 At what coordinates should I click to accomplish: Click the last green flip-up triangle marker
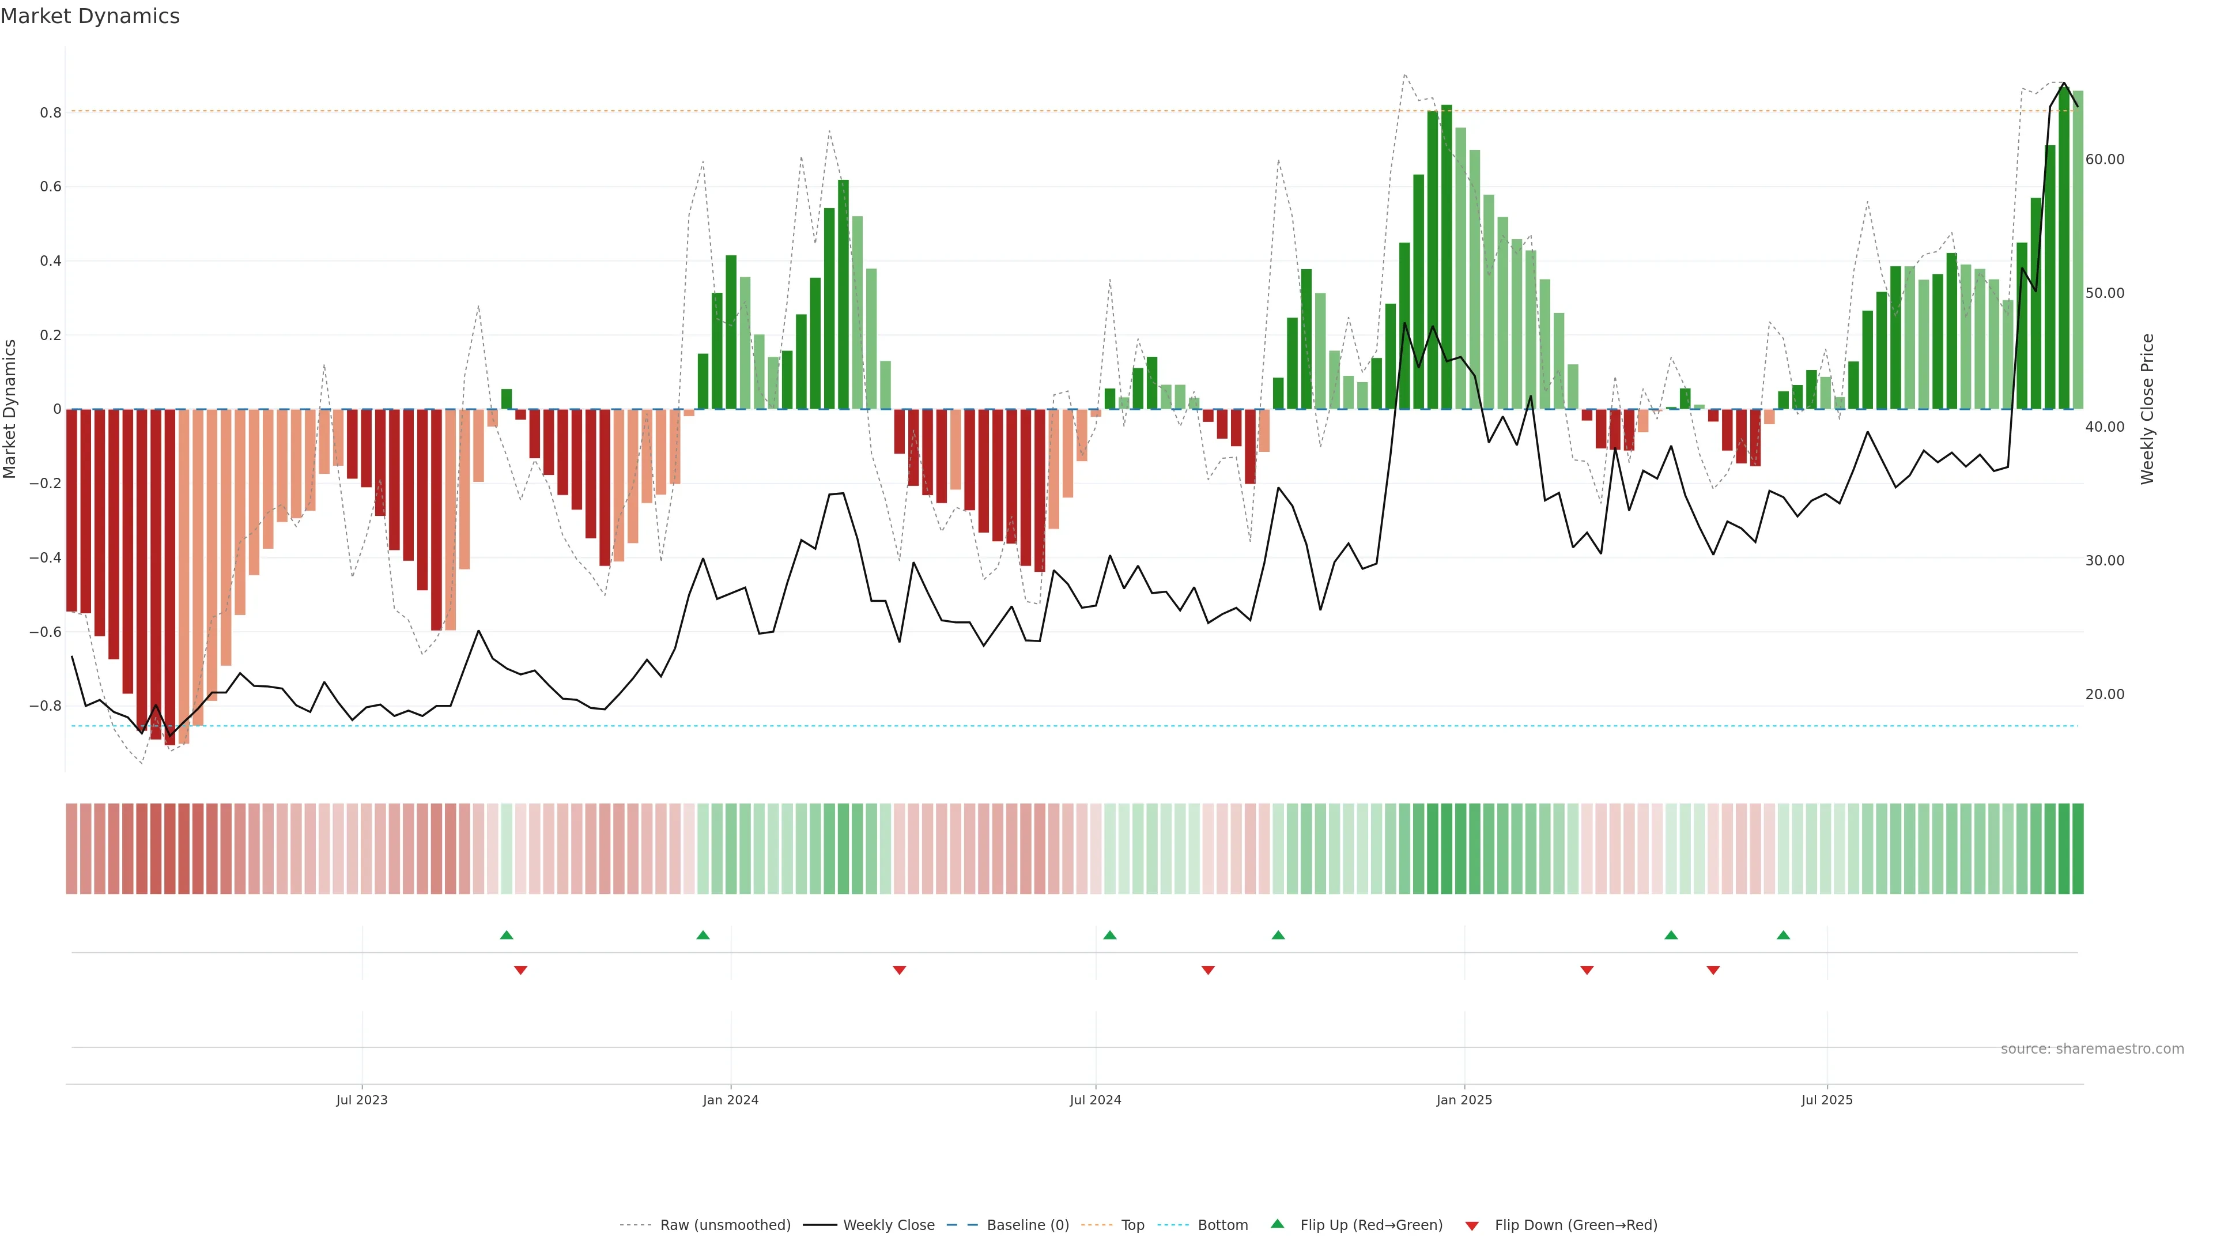point(1784,935)
